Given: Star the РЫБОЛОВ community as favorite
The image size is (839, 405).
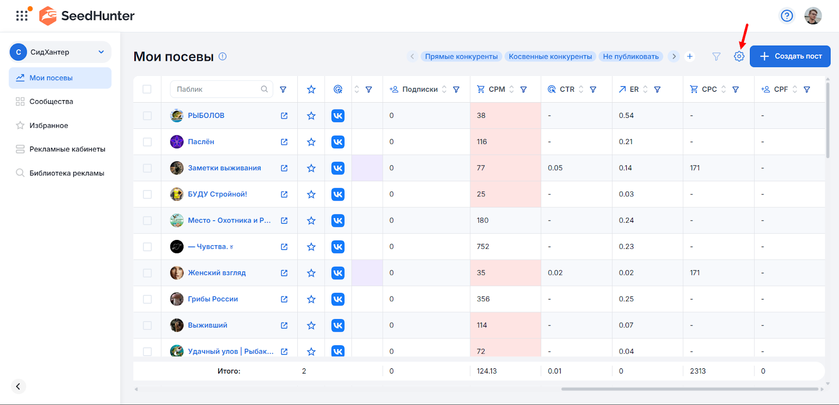Looking at the screenshot, I should [x=311, y=116].
